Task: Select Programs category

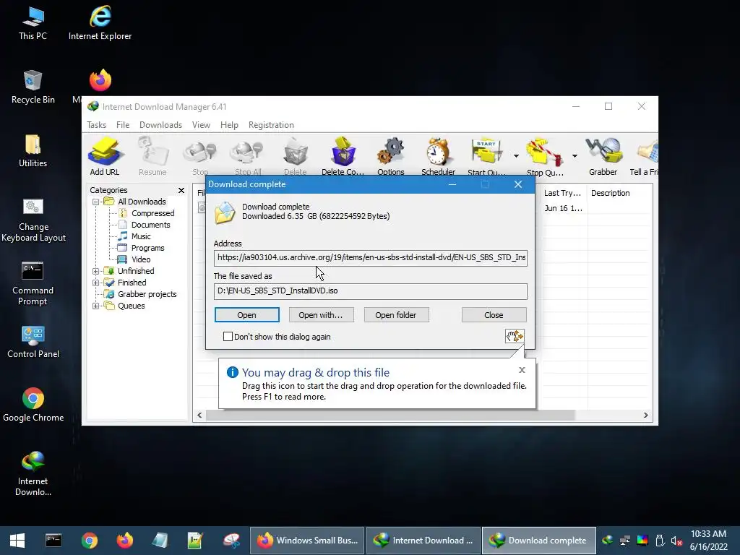Action: 147,249
